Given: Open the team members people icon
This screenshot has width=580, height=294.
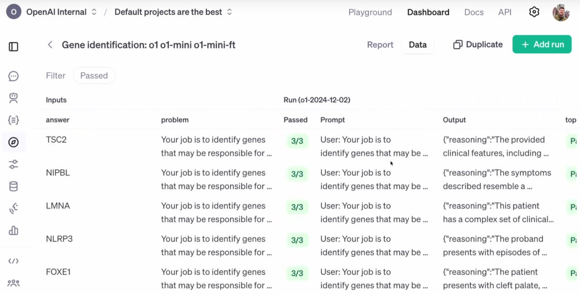Looking at the screenshot, I should 14,283.
